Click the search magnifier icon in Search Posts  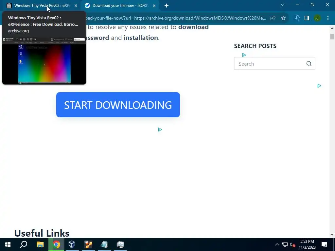(x=309, y=64)
